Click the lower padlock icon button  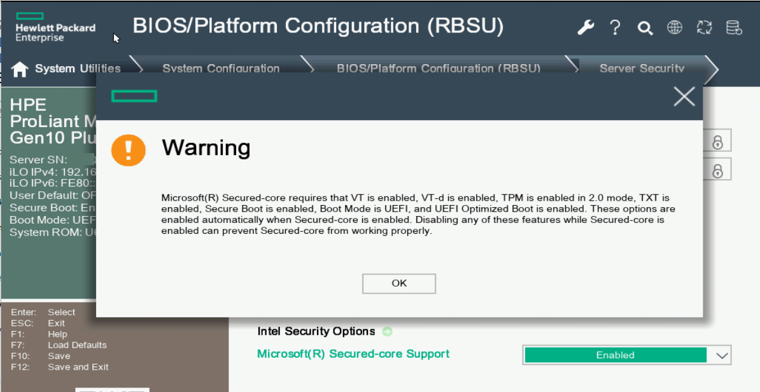pyautogui.click(x=717, y=170)
